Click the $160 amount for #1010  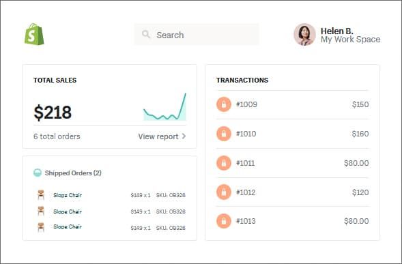(360, 134)
